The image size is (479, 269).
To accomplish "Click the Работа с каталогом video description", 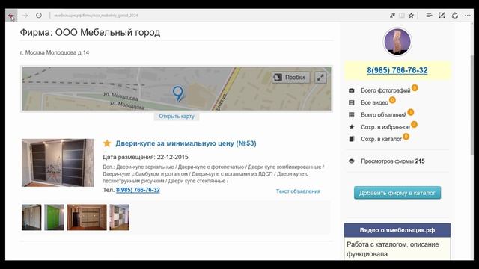I will click(x=393, y=249).
